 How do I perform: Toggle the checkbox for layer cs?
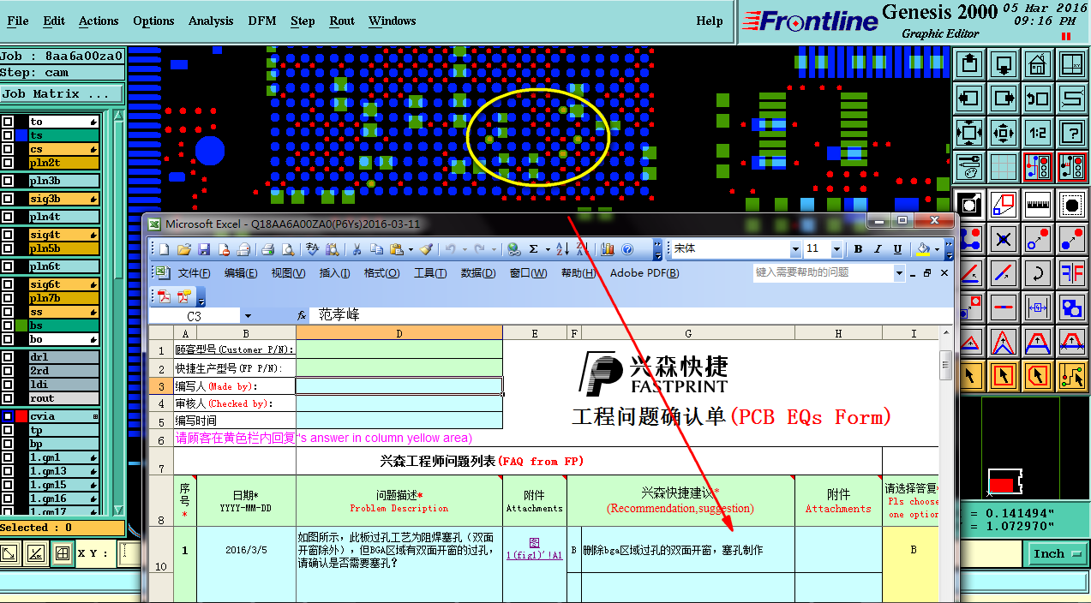coord(8,149)
